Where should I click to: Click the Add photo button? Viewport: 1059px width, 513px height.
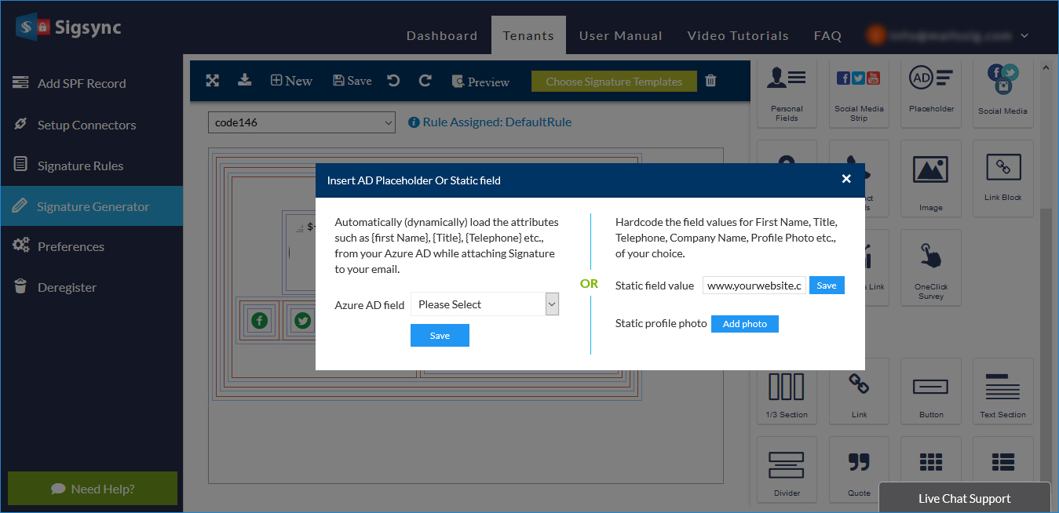click(744, 324)
